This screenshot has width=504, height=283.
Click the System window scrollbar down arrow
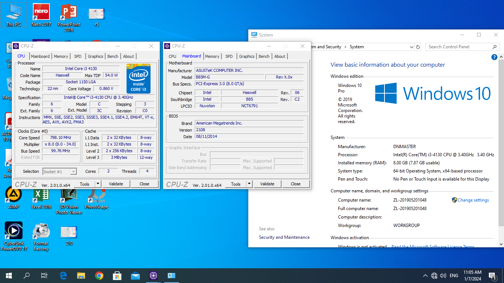501,244
